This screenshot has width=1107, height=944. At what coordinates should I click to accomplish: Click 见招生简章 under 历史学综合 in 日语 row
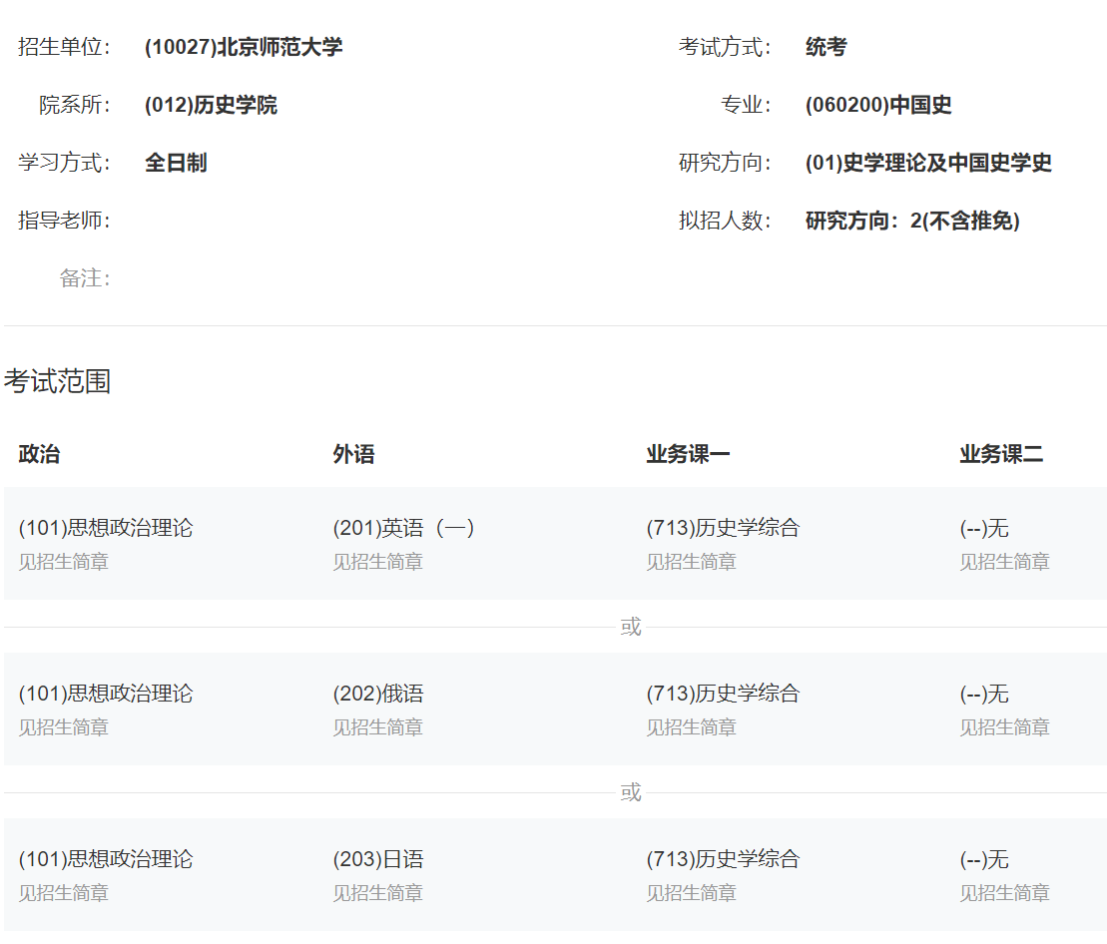(691, 893)
